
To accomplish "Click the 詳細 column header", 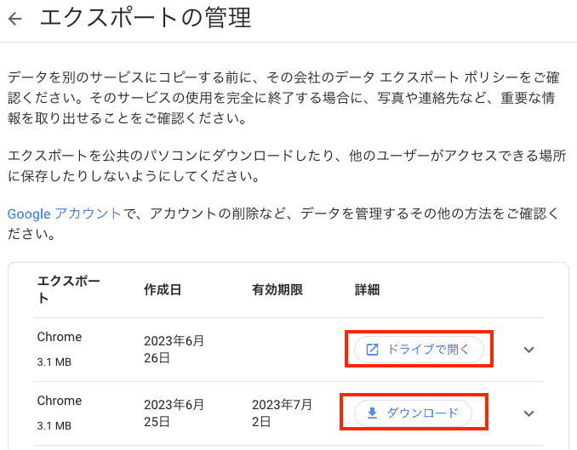I will (x=367, y=289).
